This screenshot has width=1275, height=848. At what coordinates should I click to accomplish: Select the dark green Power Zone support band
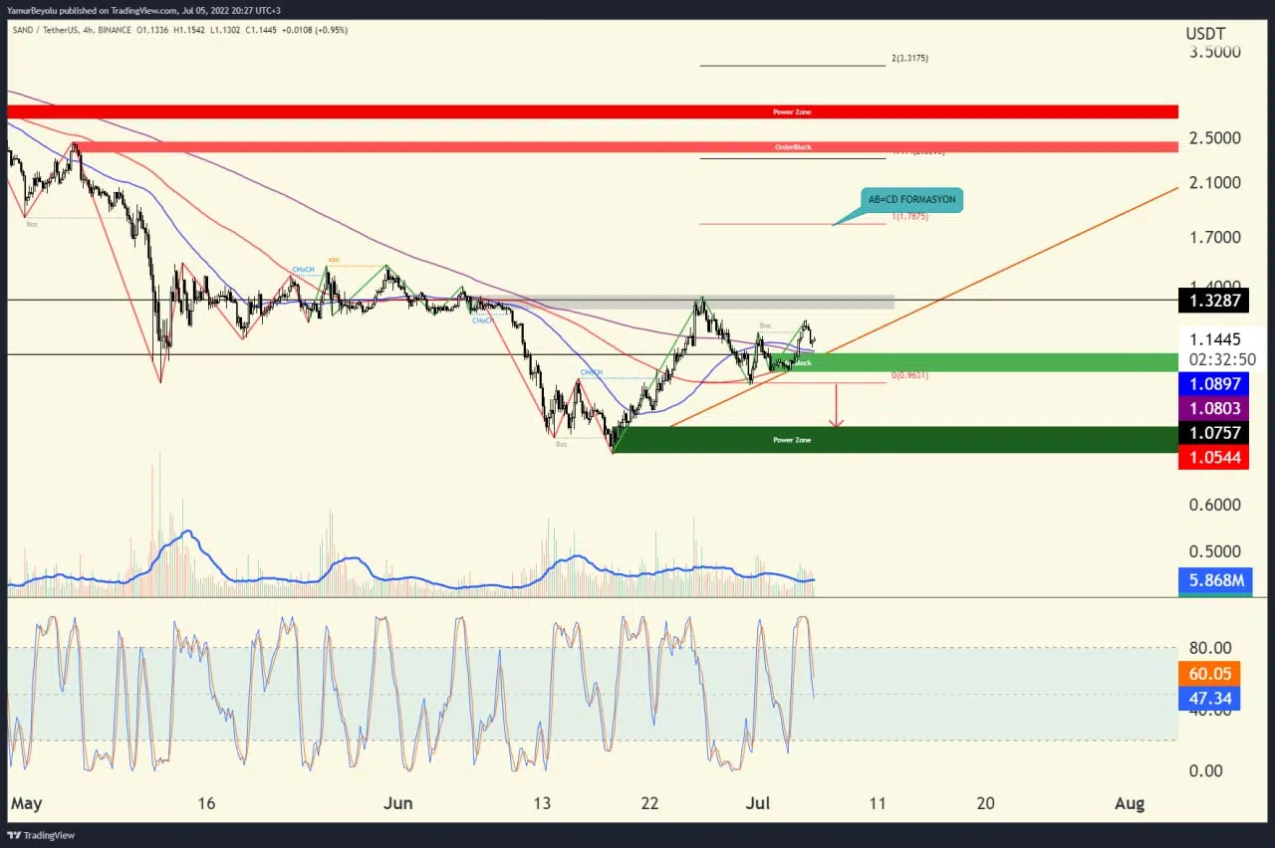click(x=894, y=440)
